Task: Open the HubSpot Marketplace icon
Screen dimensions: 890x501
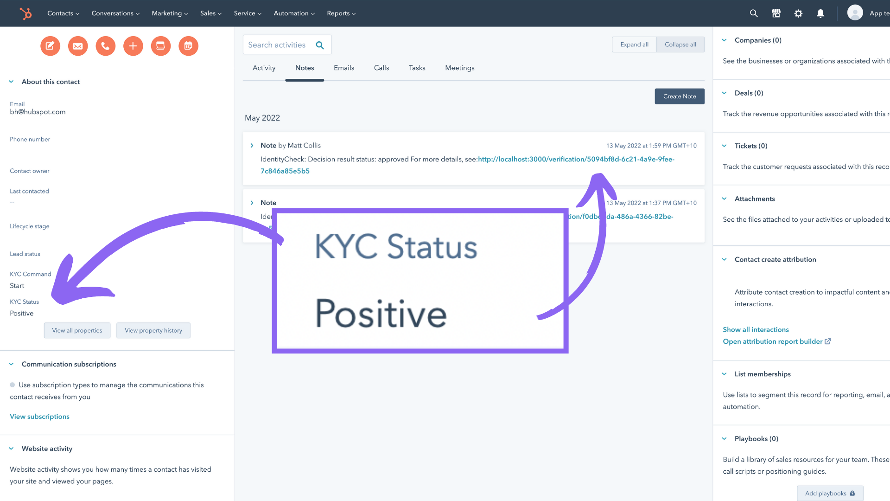Action: (776, 13)
